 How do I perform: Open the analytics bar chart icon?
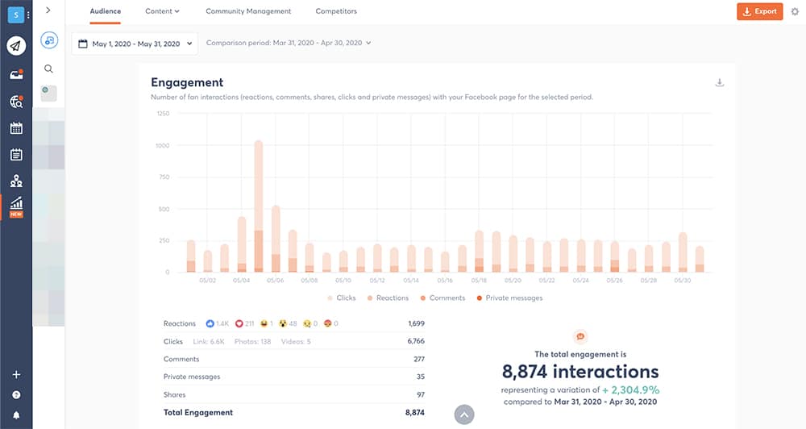tap(16, 203)
